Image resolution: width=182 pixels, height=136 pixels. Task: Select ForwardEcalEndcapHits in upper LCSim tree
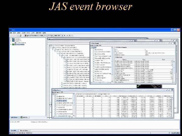102,58
